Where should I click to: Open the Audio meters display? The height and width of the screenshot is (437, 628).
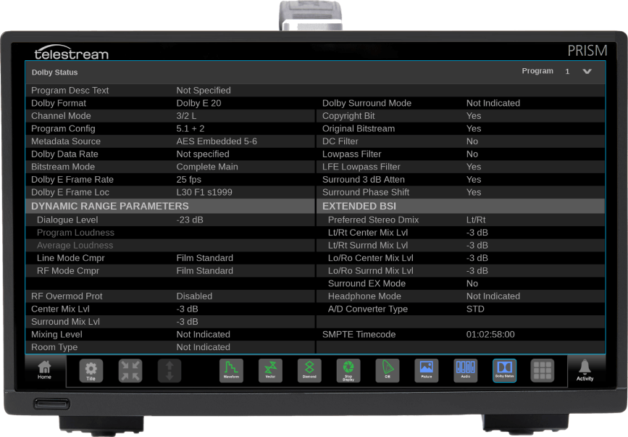pos(466,370)
